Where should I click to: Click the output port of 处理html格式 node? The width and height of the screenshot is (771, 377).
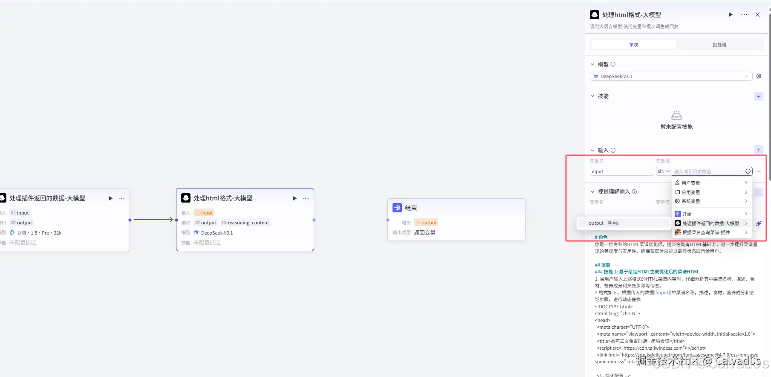(314, 220)
